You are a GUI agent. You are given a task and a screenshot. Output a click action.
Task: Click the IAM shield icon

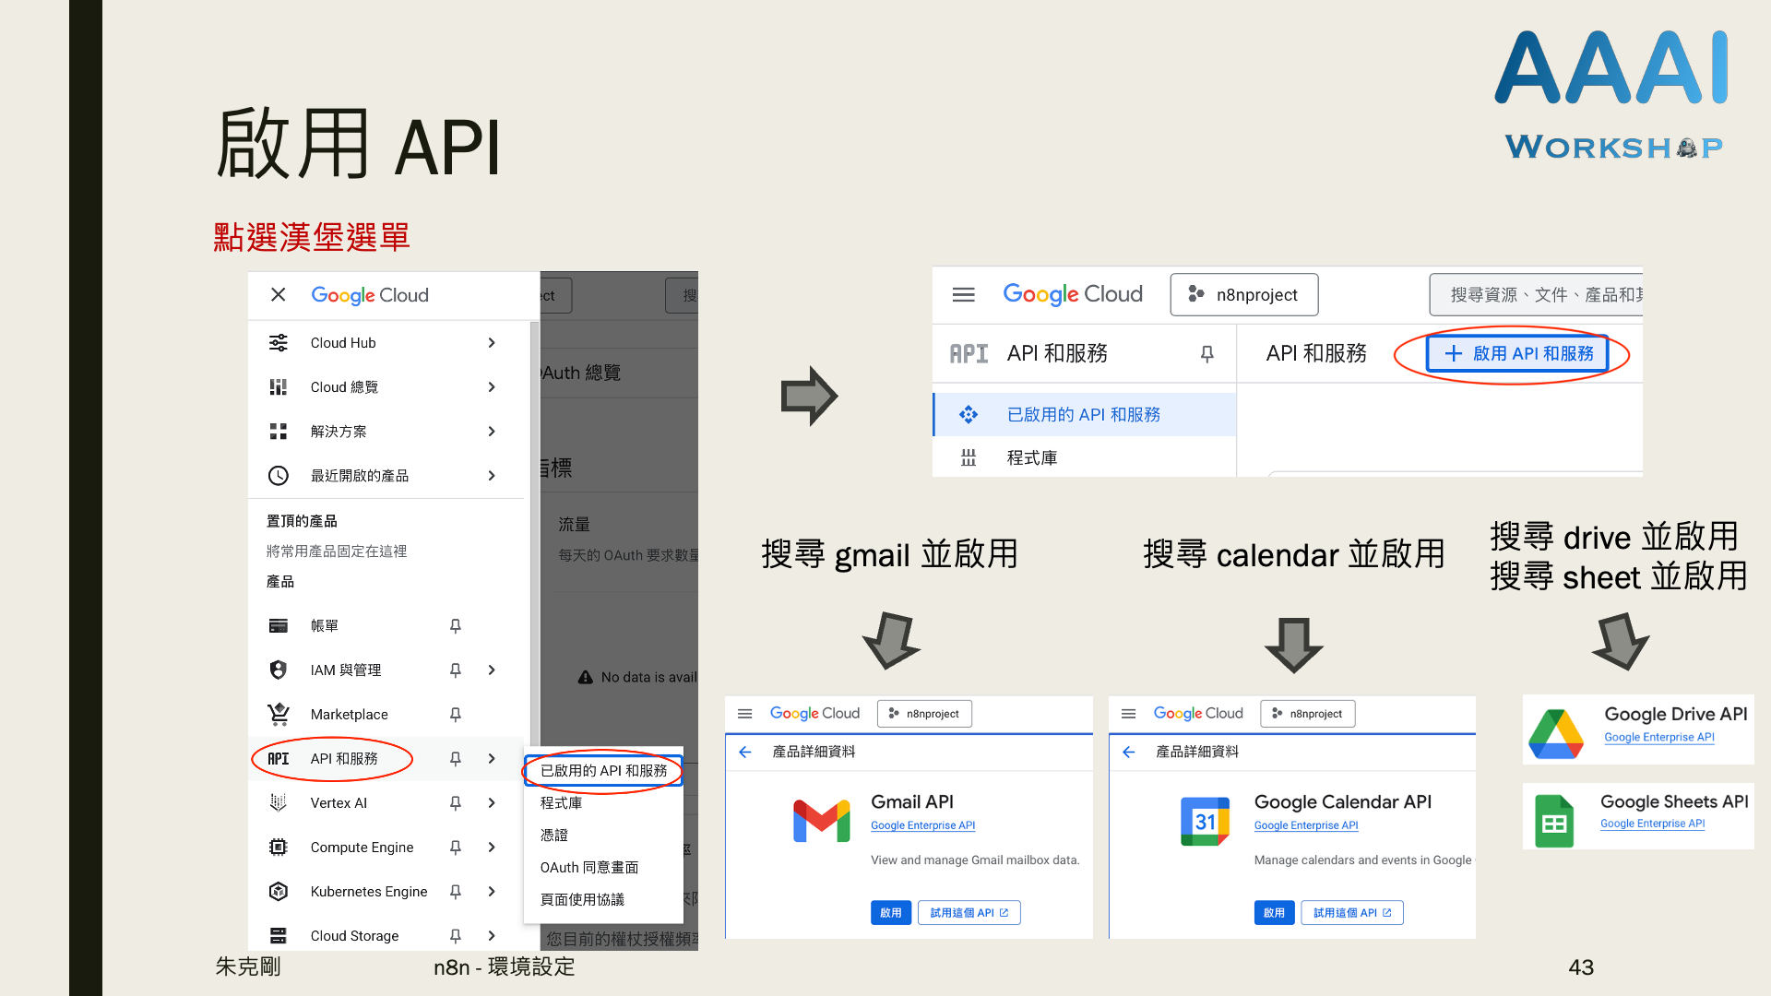point(278,670)
